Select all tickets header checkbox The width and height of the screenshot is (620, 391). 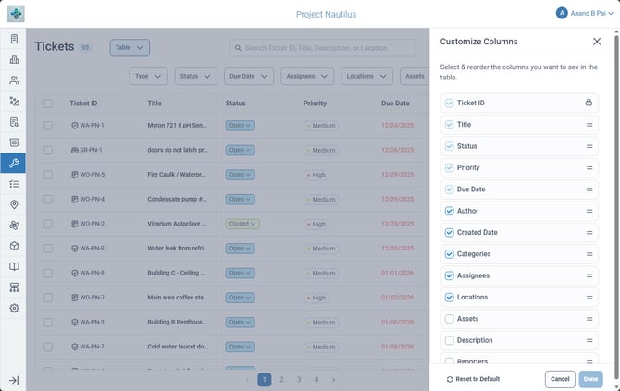pos(48,104)
